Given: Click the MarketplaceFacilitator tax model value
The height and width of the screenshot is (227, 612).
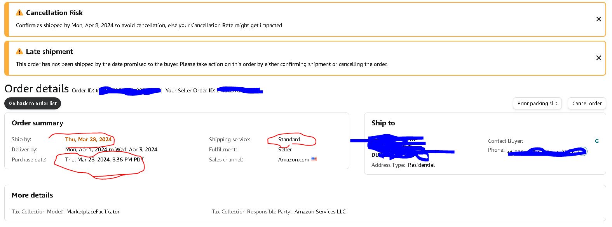Looking at the screenshot, I should (x=93, y=211).
